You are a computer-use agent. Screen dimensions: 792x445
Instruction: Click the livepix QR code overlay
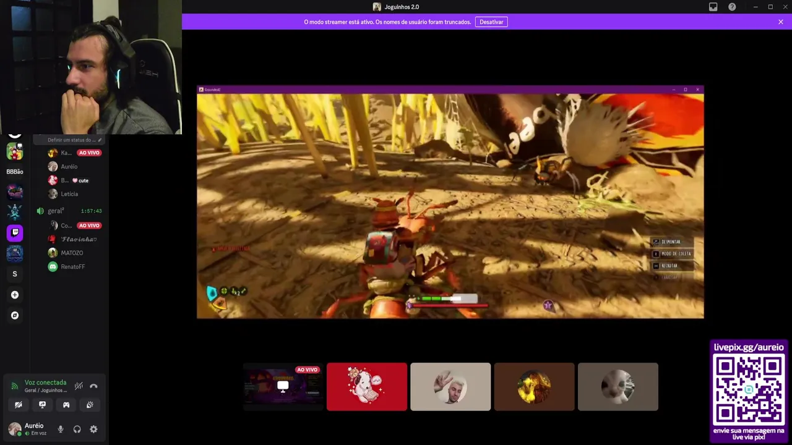749,391
